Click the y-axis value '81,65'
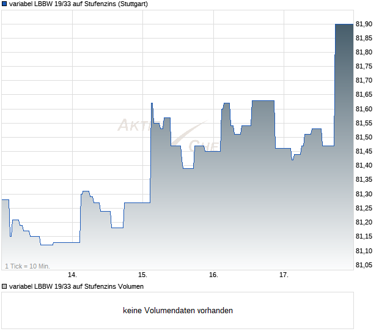Image resolution: width=379 pixels, height=334 pixels. (x=364, y=94)
